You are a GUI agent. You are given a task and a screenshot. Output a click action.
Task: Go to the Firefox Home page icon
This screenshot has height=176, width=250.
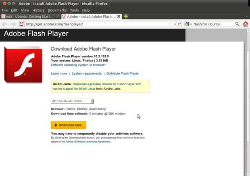point(246,24)
